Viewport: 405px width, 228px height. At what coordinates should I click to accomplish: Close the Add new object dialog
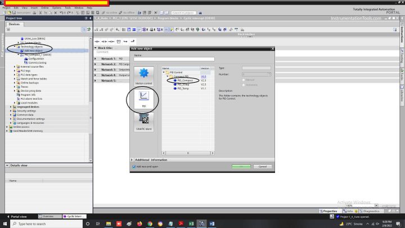coord(273,48)
